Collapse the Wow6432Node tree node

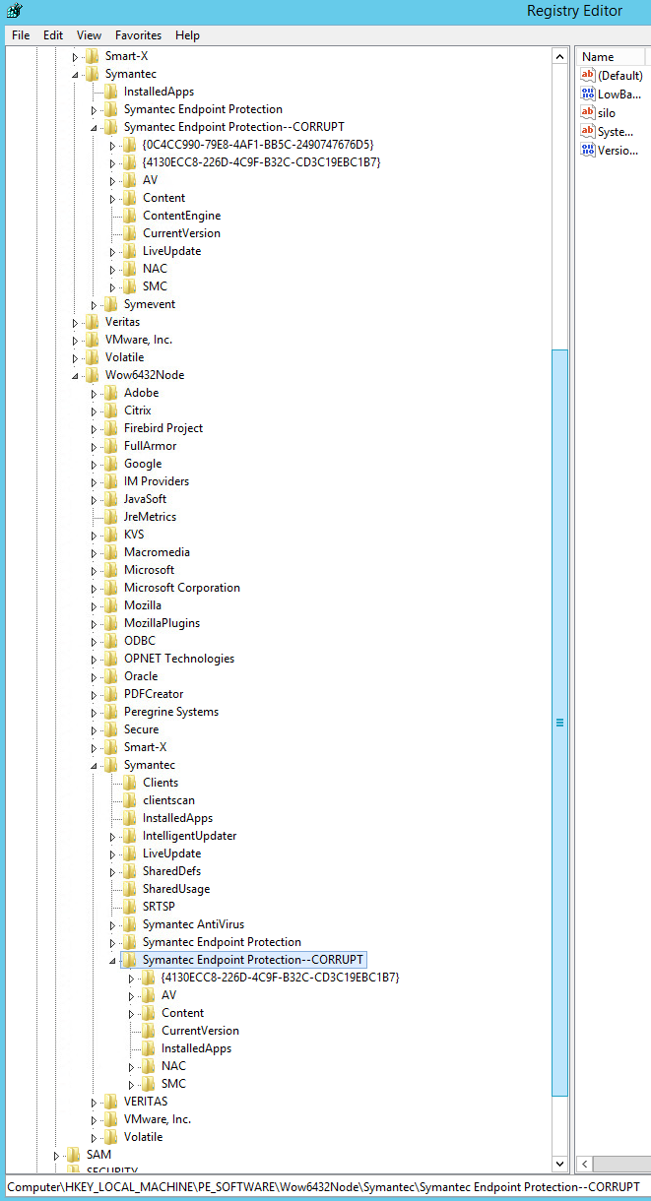tap(76, 375)
